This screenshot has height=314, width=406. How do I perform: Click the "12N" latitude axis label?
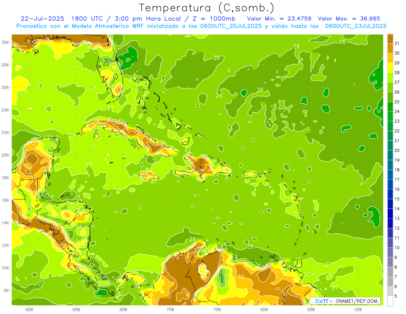click(6, 245)
